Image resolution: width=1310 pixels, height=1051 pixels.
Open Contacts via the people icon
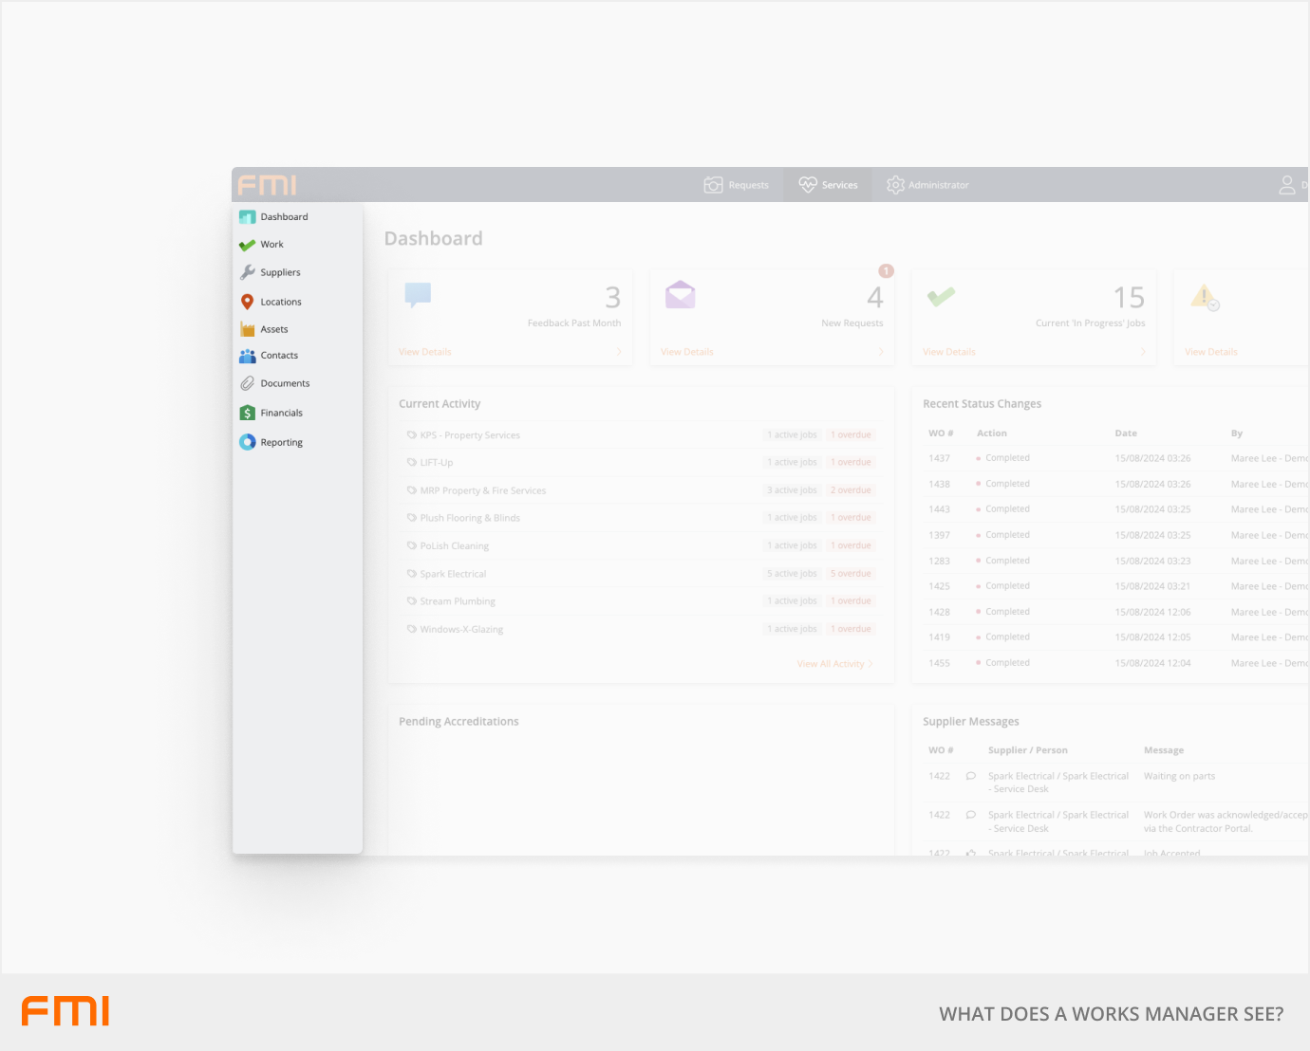coord(247,356)
